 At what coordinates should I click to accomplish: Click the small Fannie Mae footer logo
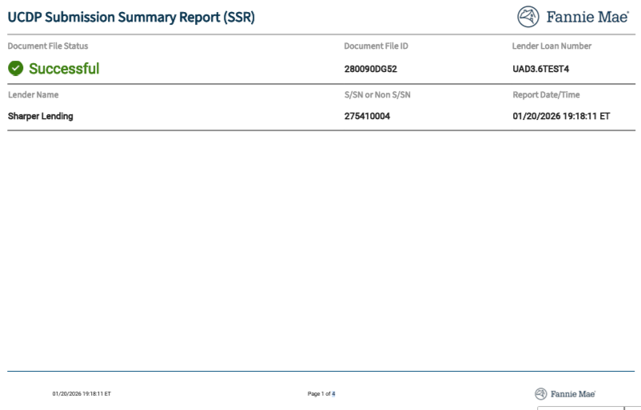coord(565,394)
